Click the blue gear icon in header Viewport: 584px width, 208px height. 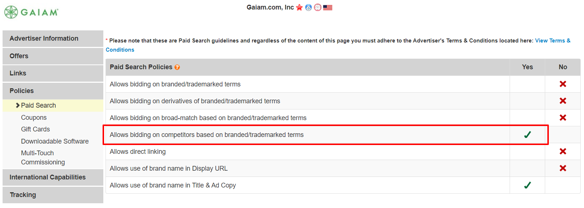coord(308,7)
